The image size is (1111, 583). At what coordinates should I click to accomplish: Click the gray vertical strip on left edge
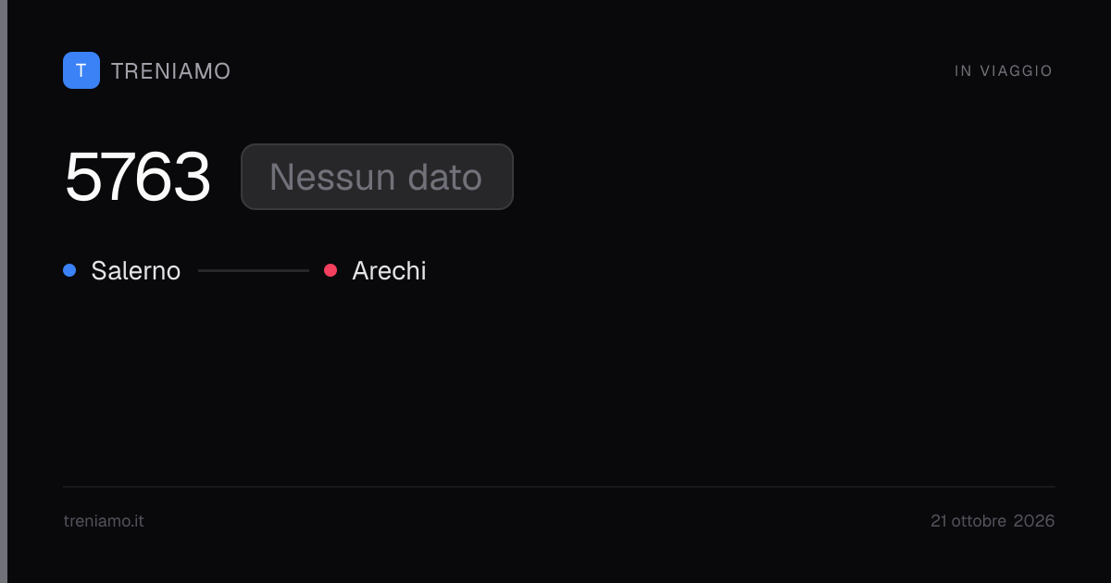[4, 291]
